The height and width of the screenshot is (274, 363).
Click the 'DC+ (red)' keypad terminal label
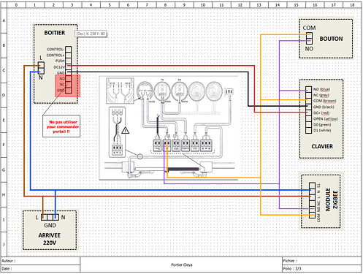point(321,113)
